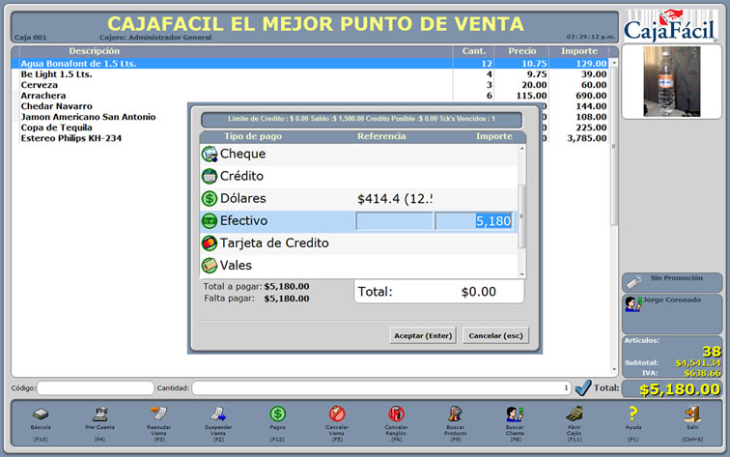Click the blue checkmark beside Cantidad
The image size is (730, 457).
(582, 388)
